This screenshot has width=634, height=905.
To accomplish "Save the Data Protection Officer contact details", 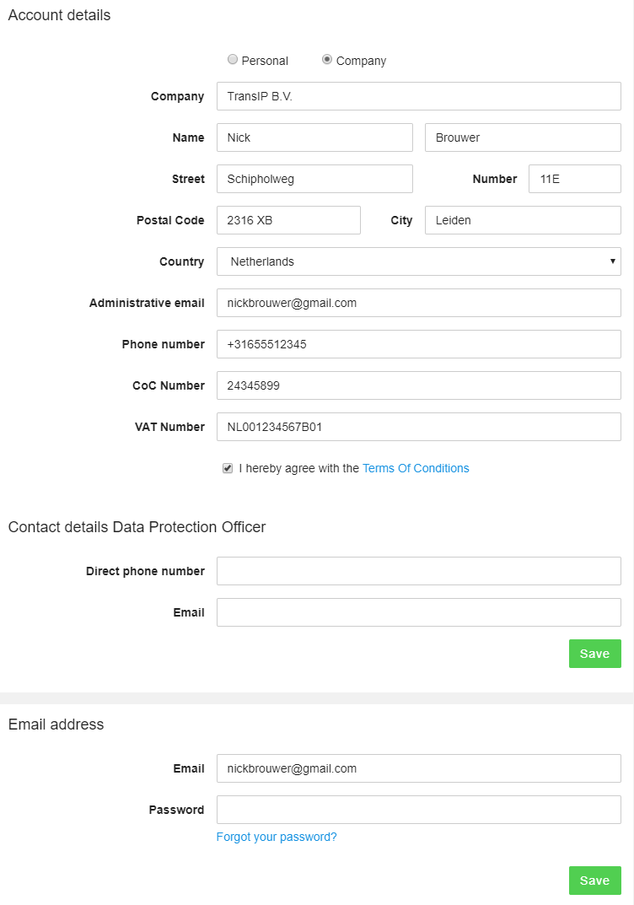I will coord(594,654).
